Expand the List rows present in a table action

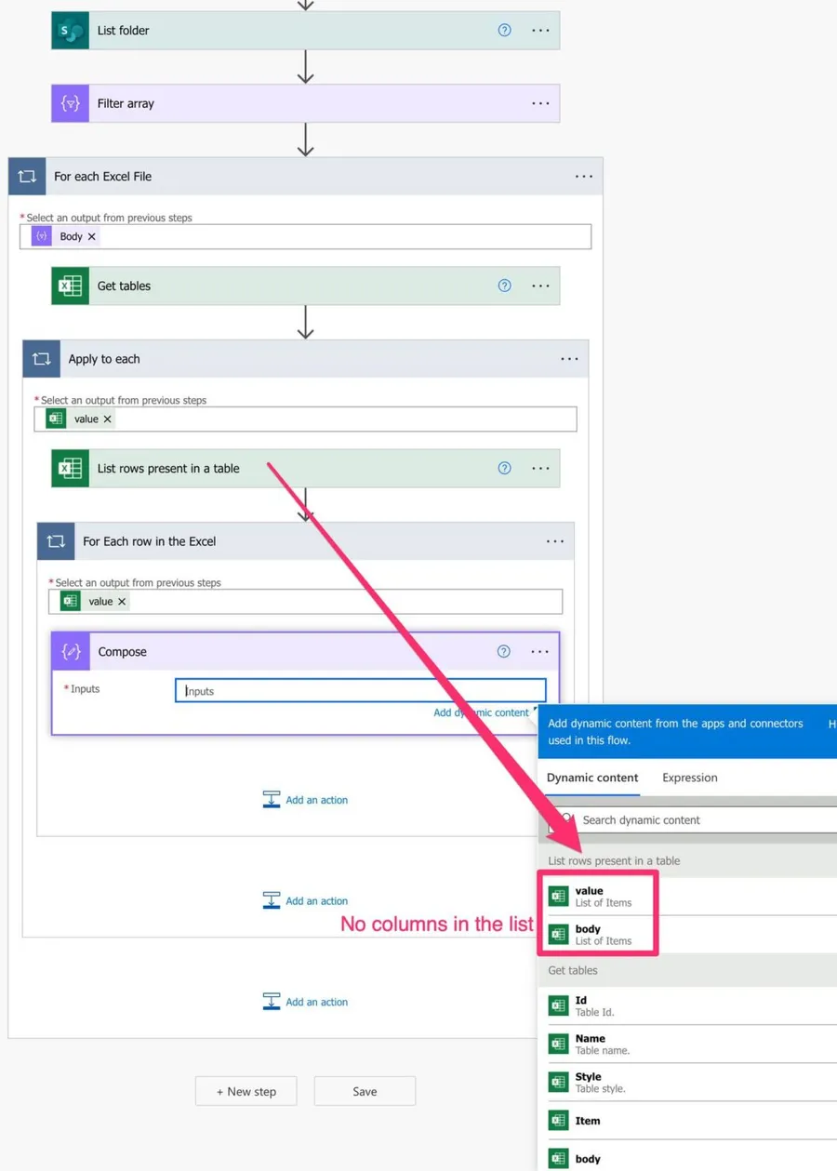pyautogui.click(x=279, y=469)
